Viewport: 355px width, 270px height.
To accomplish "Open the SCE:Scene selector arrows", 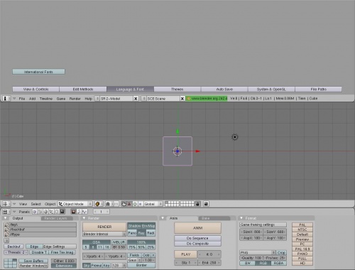I will coord(143,99).
